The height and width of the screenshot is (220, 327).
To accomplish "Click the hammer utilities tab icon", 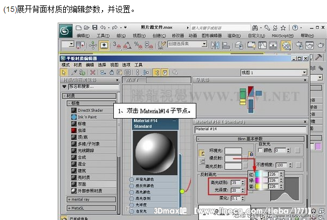I will click(318, 57).
